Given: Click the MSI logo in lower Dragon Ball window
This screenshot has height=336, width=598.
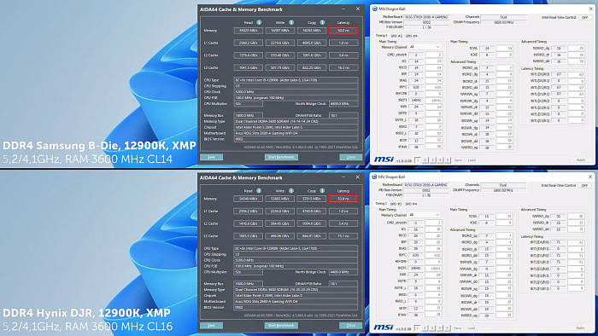Looking at the screenshot, I should [384, 327].
